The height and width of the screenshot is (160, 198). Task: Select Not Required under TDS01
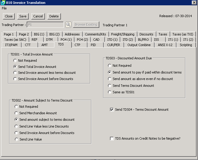(15, 61)
